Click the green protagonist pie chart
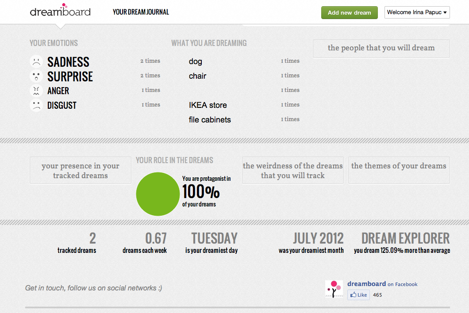 (158, 194)
